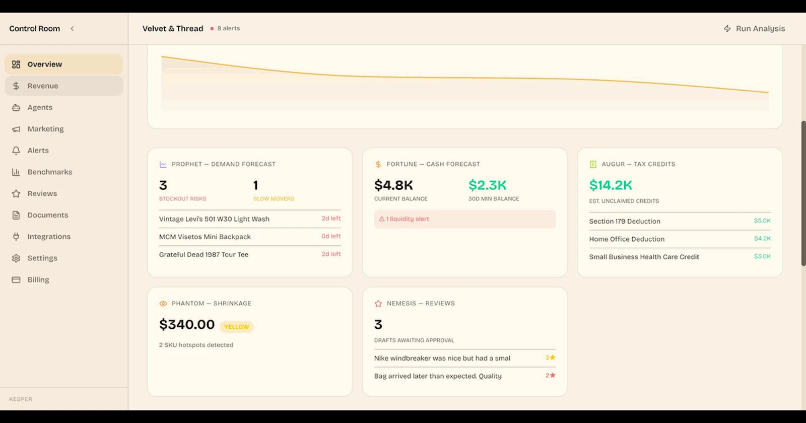
Task: Click the 0d left label
Action: [x=331, y=236]
